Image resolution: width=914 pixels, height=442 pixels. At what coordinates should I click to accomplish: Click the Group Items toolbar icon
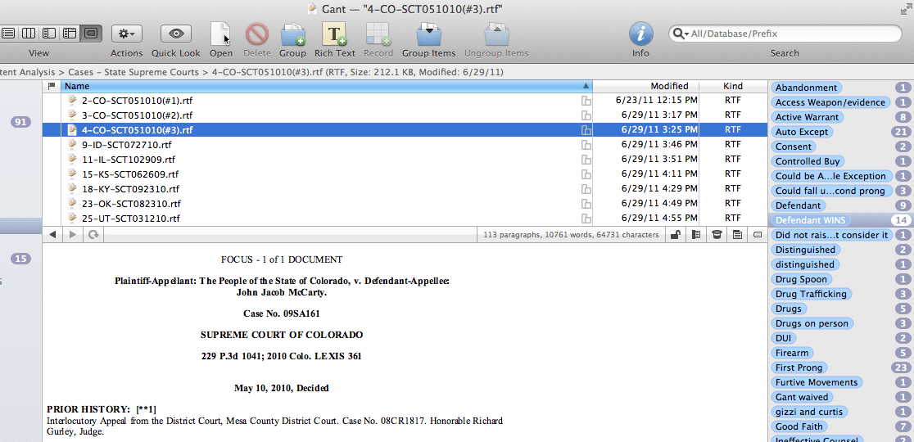coord(428,34)
